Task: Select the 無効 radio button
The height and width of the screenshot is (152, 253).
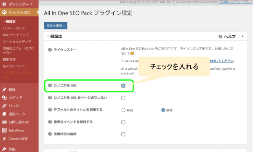Action: 163,110
